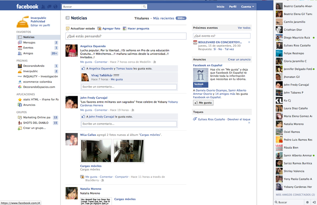Image resolution: width=317 pixels, height=205 pixels.
Task: Click the ¿Qué estás pensando? status box
Action: pyautogui.click(x=126, y=36)
